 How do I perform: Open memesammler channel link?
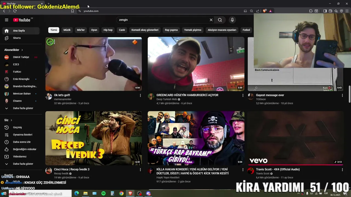(x=63, y=99)
